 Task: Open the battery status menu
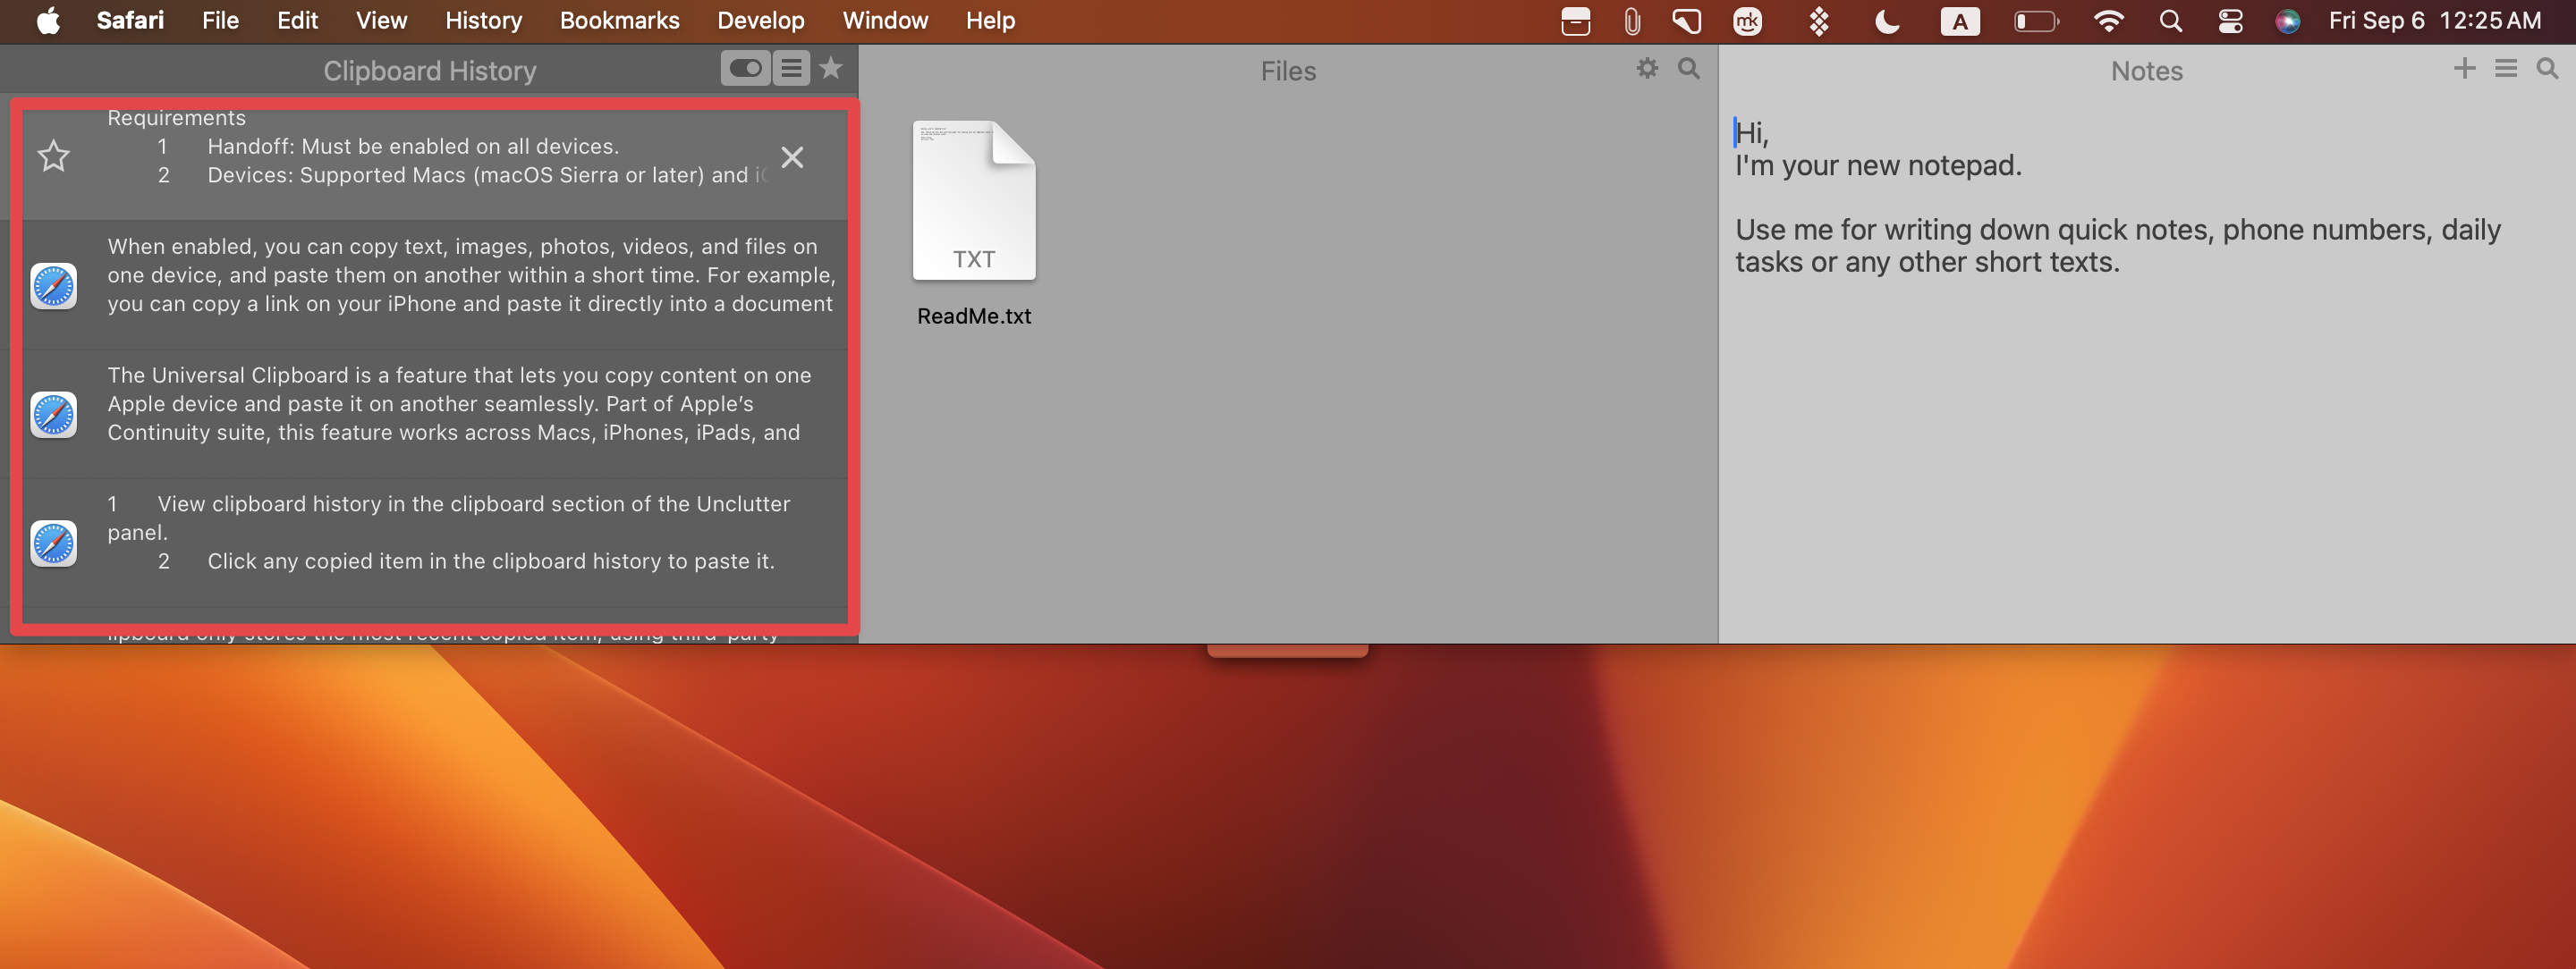(2036, 20)
